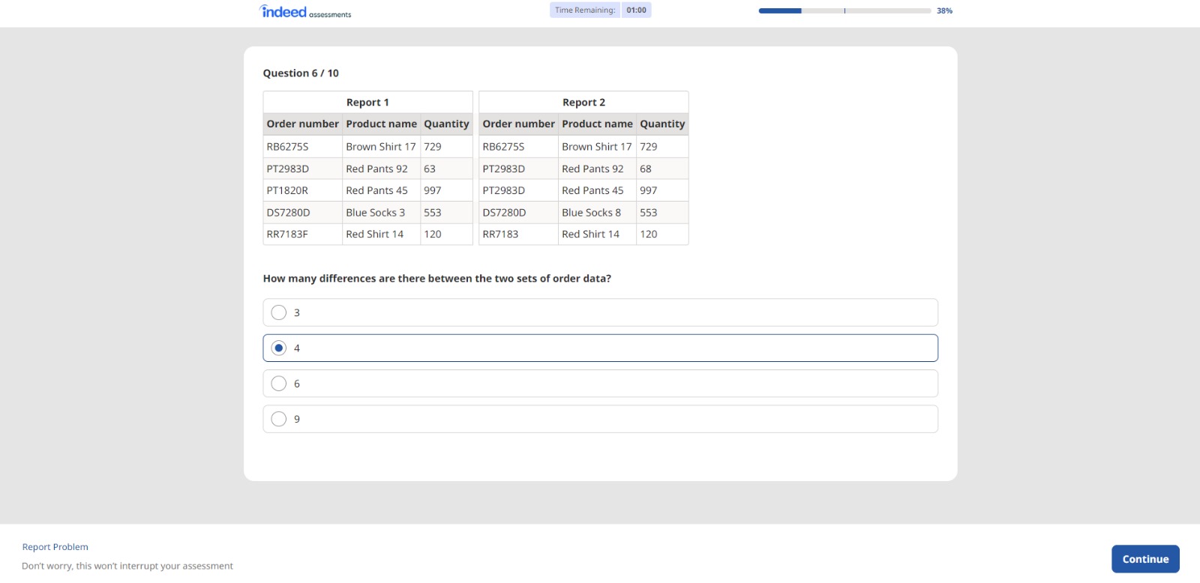Viewport: 1200px width, 583px height.
Task: Click the Question 6 / 10 heading
Action: click(x=301, y=73)
